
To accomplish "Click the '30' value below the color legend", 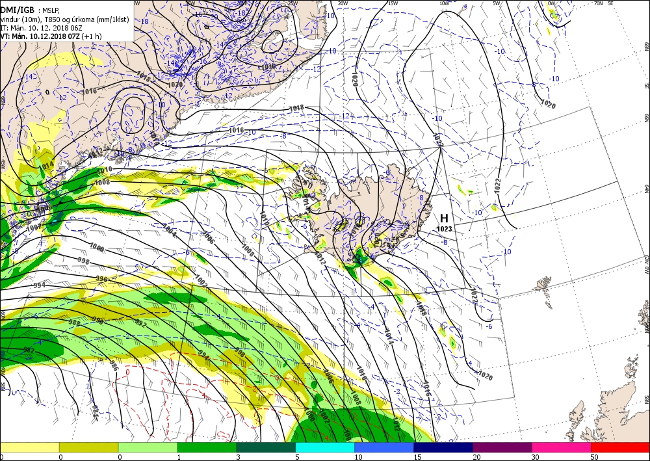I will click(x=535, y=457).
